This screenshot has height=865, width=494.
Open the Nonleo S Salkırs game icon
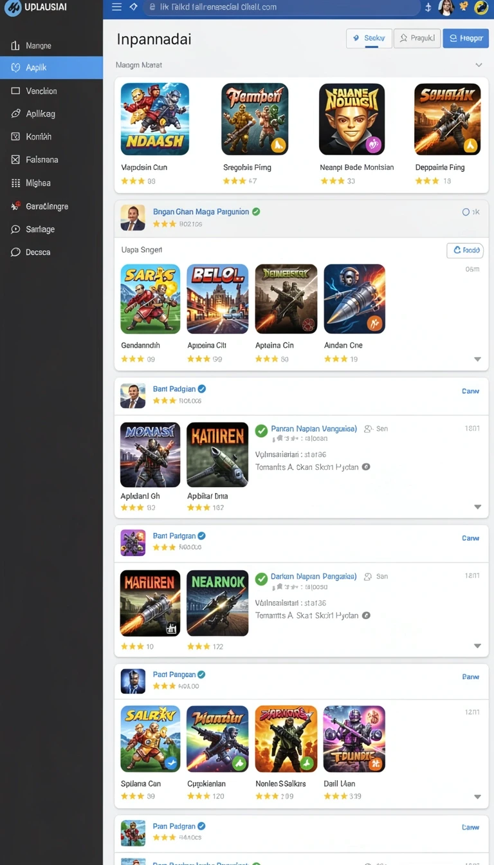point(286,739)
